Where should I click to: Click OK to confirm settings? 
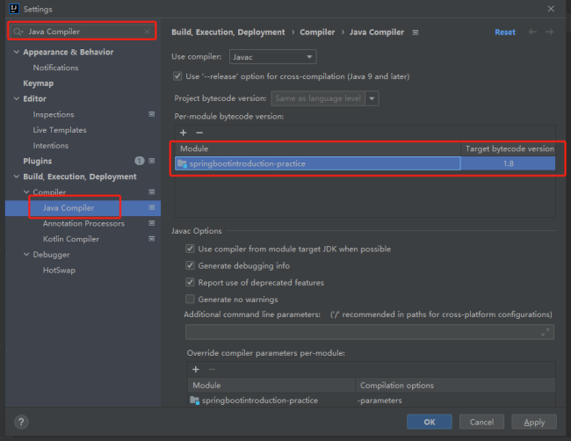click(430, 422)
